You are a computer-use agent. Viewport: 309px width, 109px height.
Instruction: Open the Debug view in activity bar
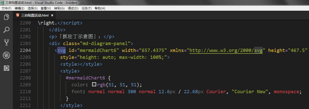6,55
